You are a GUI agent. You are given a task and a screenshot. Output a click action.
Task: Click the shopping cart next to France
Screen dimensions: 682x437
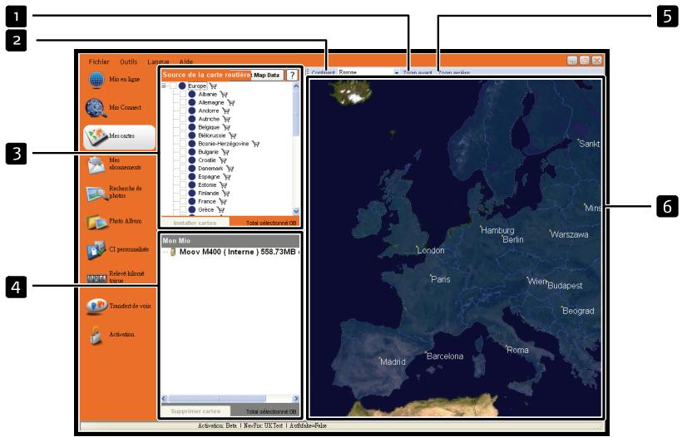click(x=222, y=202)
